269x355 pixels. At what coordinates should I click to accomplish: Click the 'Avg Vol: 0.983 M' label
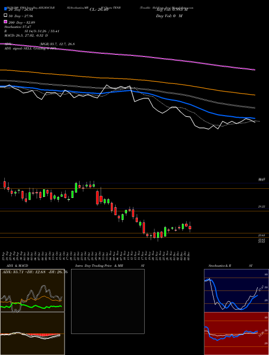coord(172,10)
